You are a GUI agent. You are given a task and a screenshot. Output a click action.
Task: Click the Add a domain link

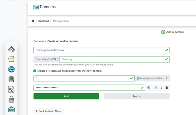click(175, 32)
